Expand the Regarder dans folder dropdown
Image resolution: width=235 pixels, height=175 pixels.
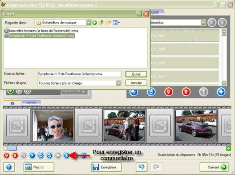(x=89, y=23)
